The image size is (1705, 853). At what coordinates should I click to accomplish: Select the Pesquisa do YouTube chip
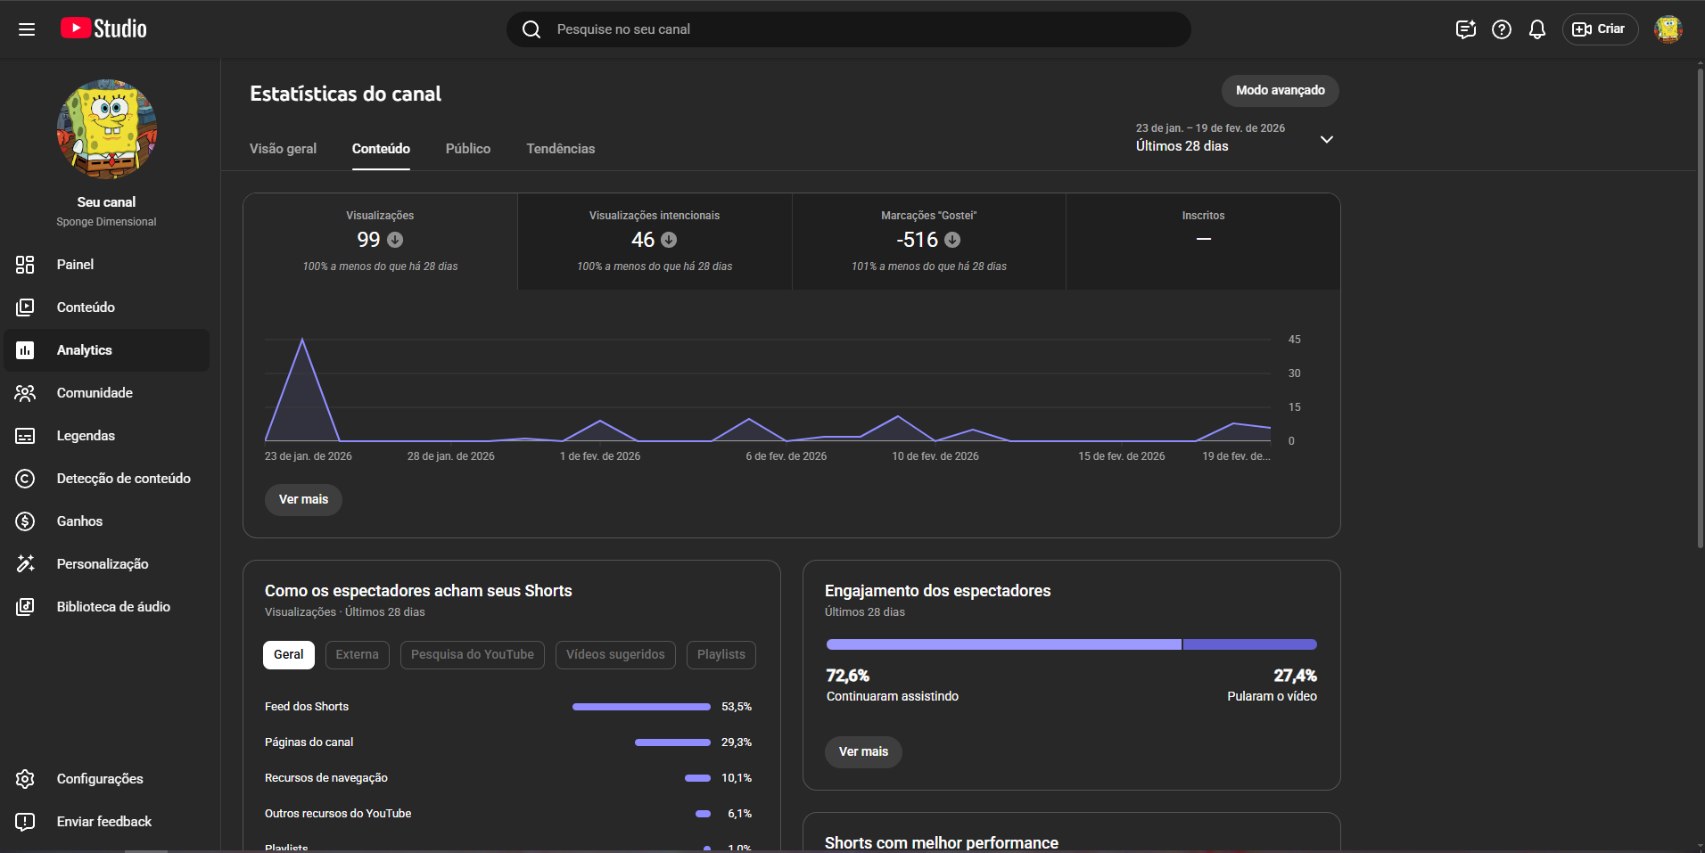(472, 655)
